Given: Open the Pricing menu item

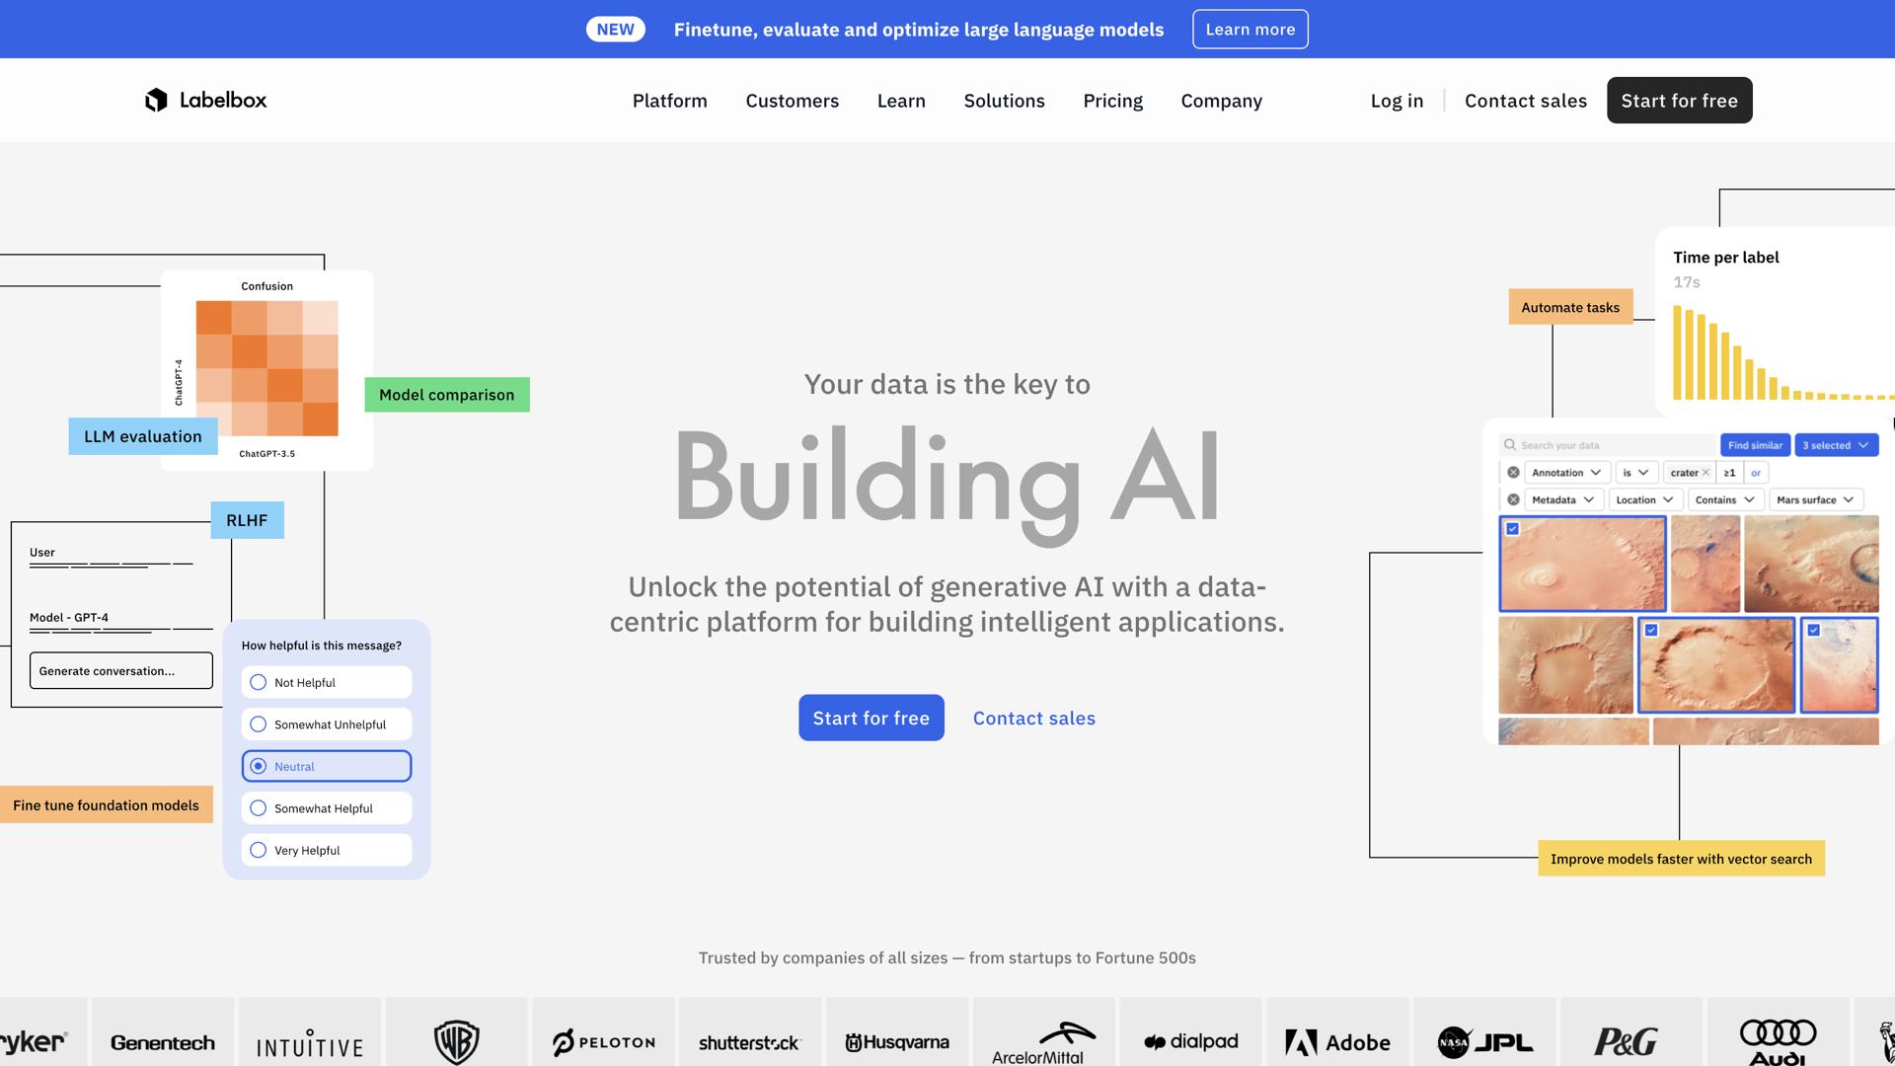Looking at the screenshot, I should [x=1112, y=101].
